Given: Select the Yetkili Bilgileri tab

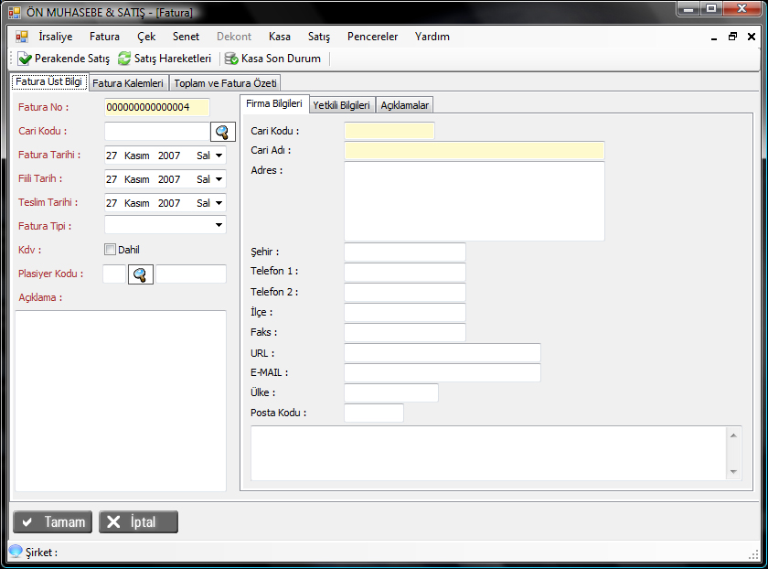Looking at the screenshot, I should (341, 105).
